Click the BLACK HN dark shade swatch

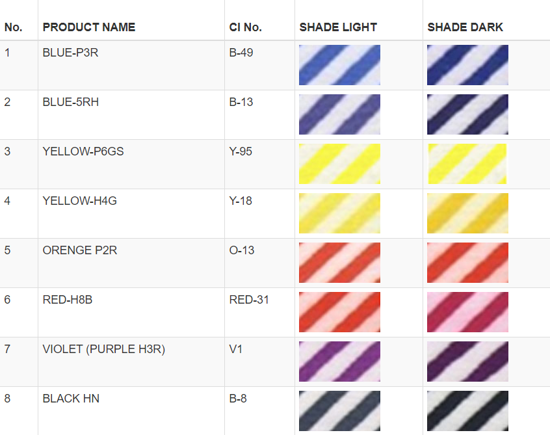tap(467, 411)
